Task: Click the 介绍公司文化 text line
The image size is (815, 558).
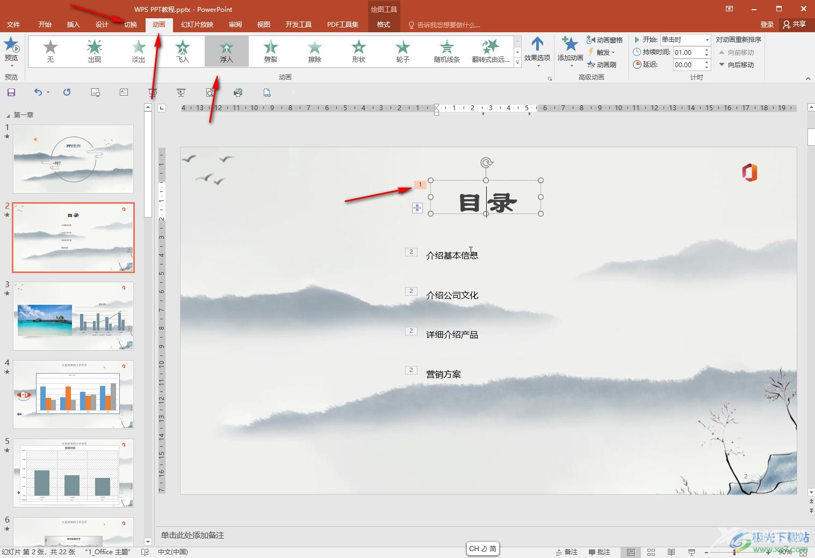Action: pos(452,295)
